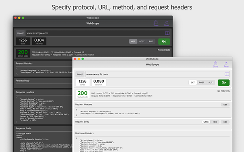
Task: Click 1256 Bytes box in dark window
Action: [23, 41]
